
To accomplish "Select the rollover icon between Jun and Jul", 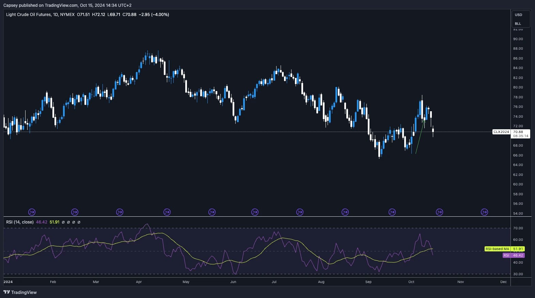I will pos(255,212).
